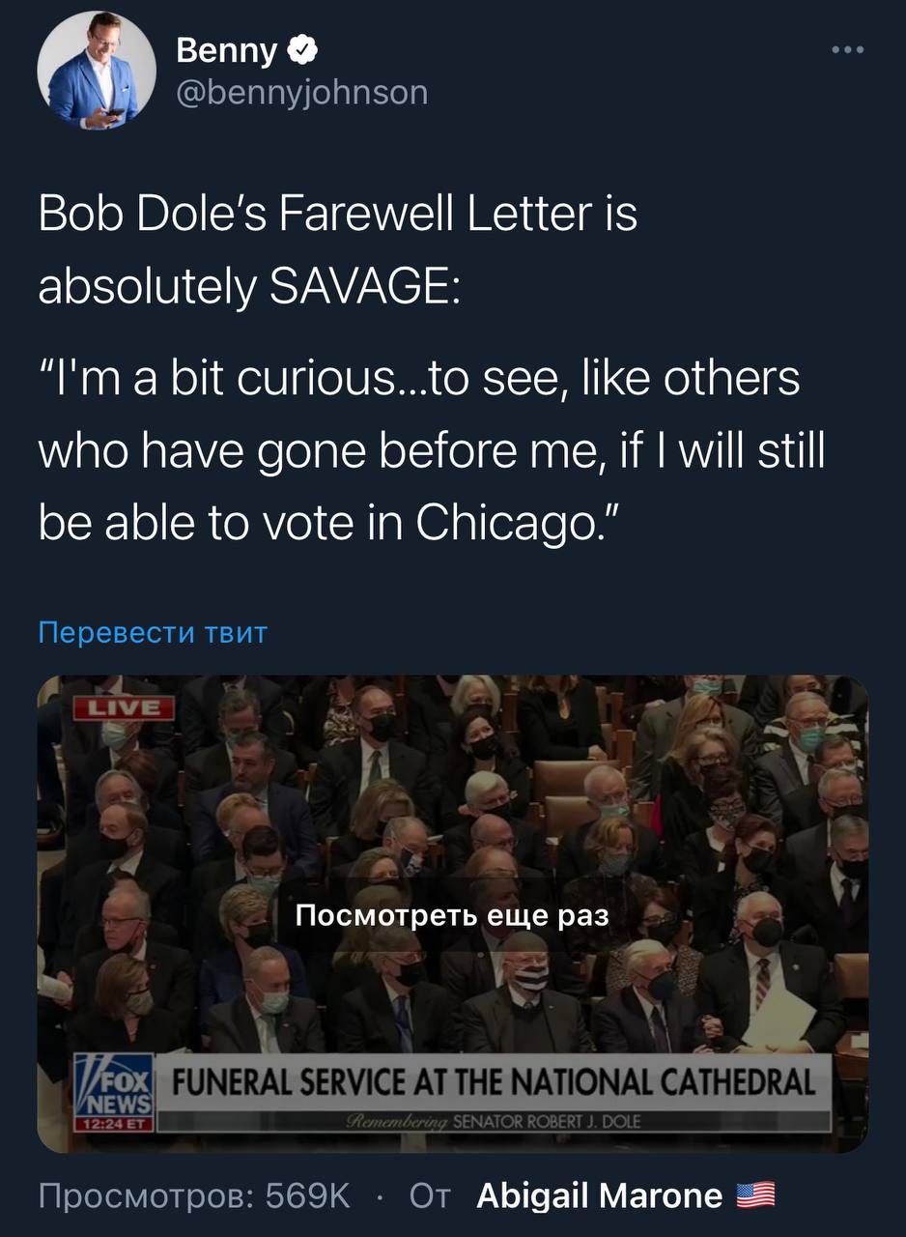Open the three-dot more options menu
The width and height of the screenshot is (906, 1237).
click(847, 49)
